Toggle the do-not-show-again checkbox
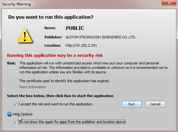 coord(15,122)
